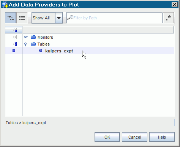Toggle selection square for kuipers_expt row
This screenshot has height=147, width=180.
pyautogui.click(x=14, y=51)
